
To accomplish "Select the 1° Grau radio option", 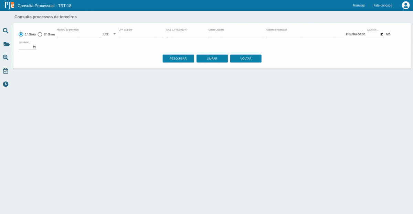I will click(21, 34).
